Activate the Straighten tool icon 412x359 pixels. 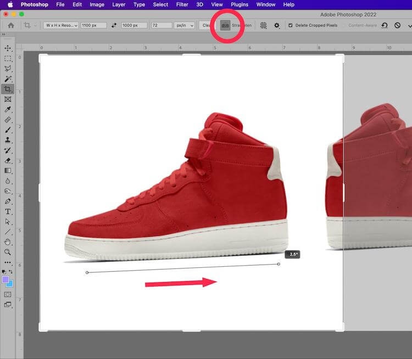coord(225,25)
